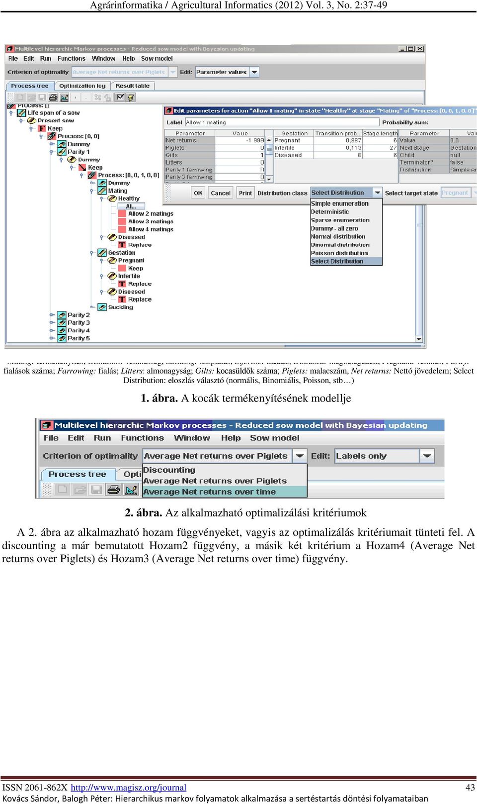This screenshot has height=804, width=477.
Task: Click the Cancel button in parameters dialog
Action: pyautogui.click(x=221, y=193)
